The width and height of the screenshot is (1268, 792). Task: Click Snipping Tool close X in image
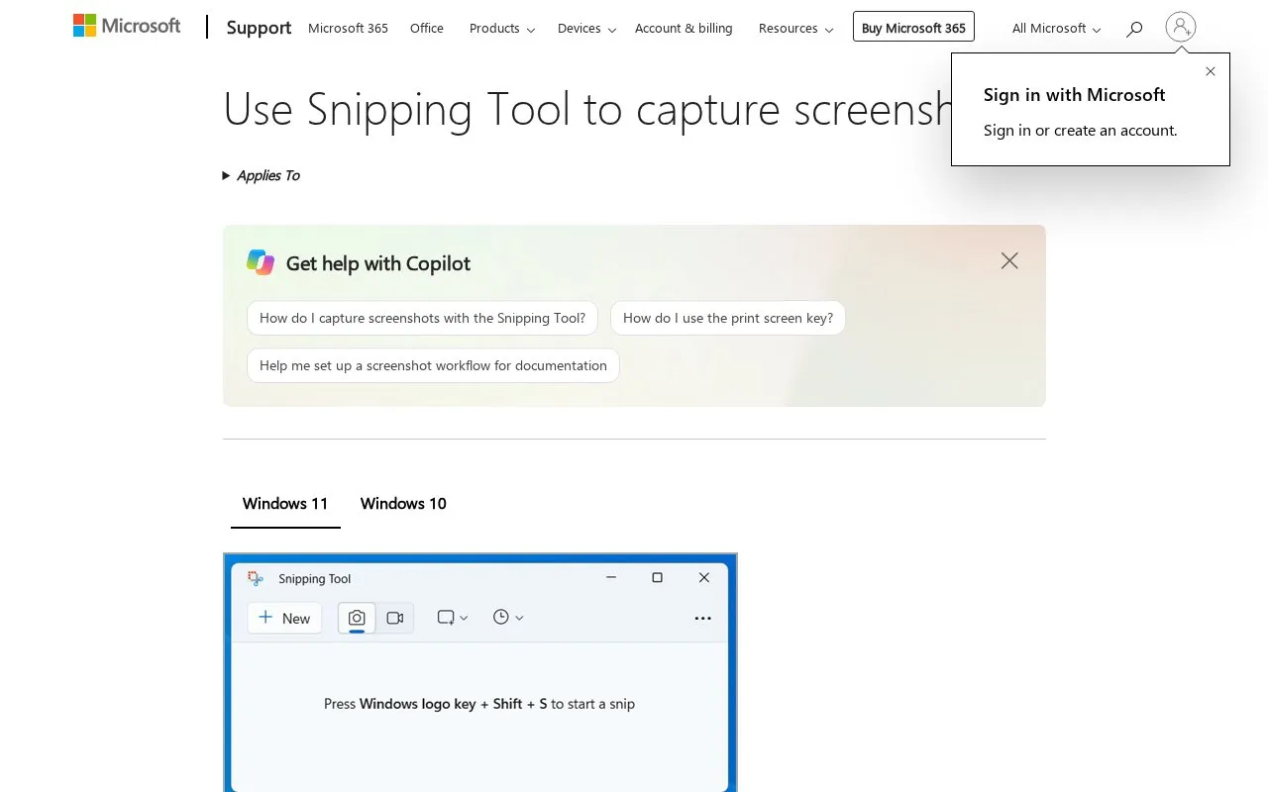(x=704, y=578)
